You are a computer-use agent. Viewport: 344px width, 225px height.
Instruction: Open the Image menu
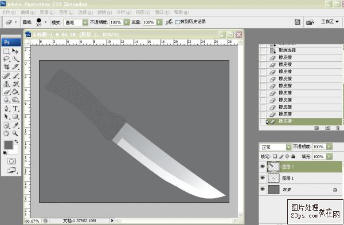click(x=47, y=12)
